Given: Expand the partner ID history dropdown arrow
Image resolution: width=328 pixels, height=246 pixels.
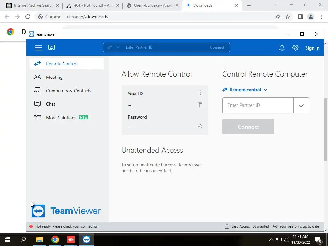Looking at the screenshot, I should (301, 105).
